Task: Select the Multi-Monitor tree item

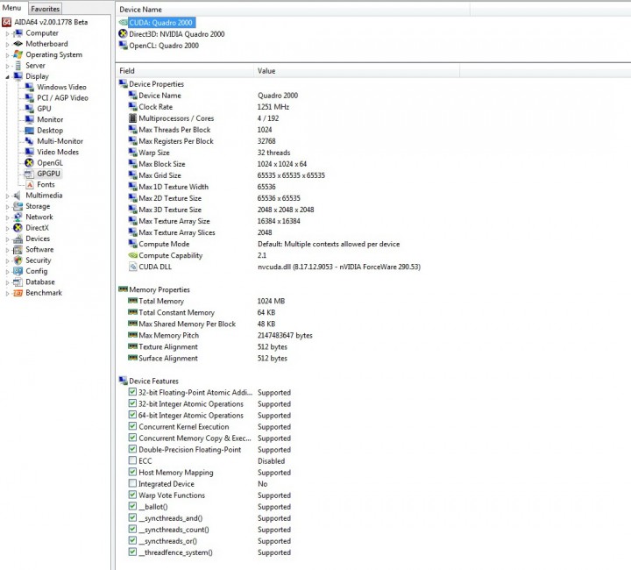Action: pyautogui.click(x=60, y=141)
